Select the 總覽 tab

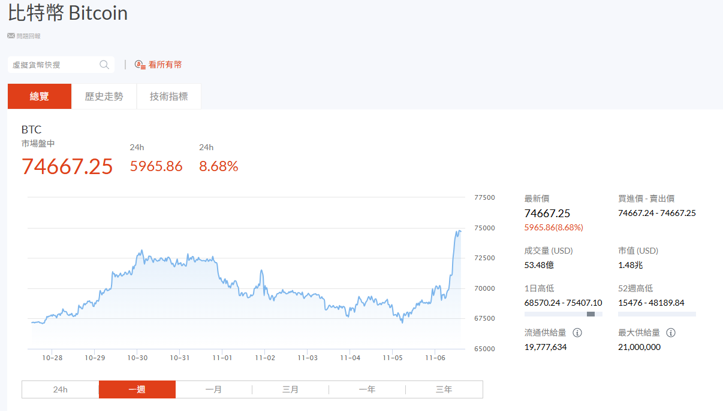(40, 96)
